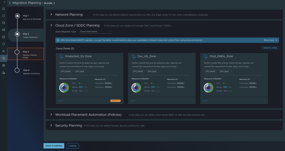
Task: Click CPU_bound tag on Prod_EMEA_Zone
Action: tap(210, 71)
